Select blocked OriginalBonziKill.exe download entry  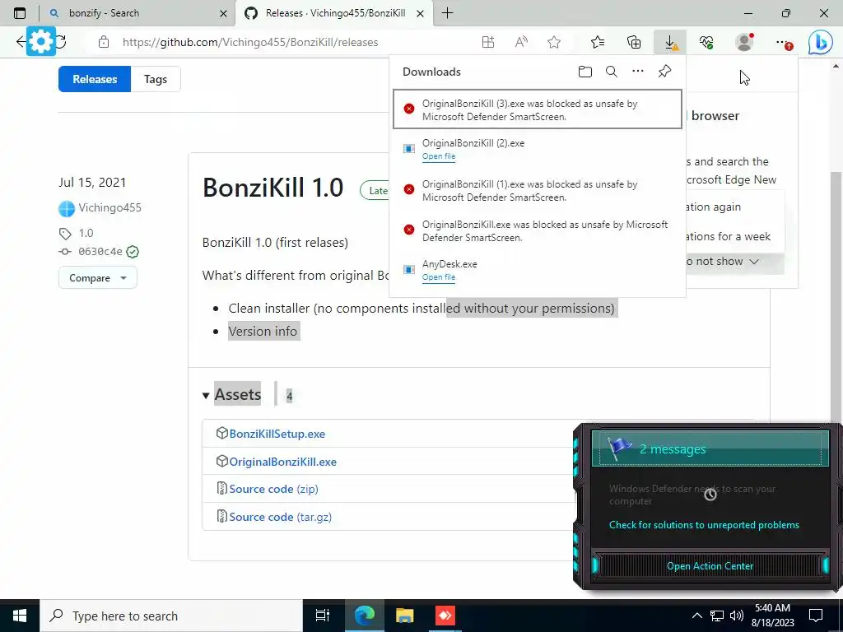pos(538,230)
